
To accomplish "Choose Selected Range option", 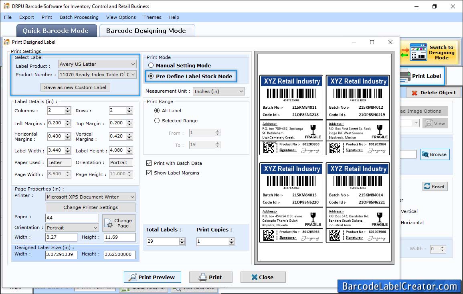I will point(157,121).
